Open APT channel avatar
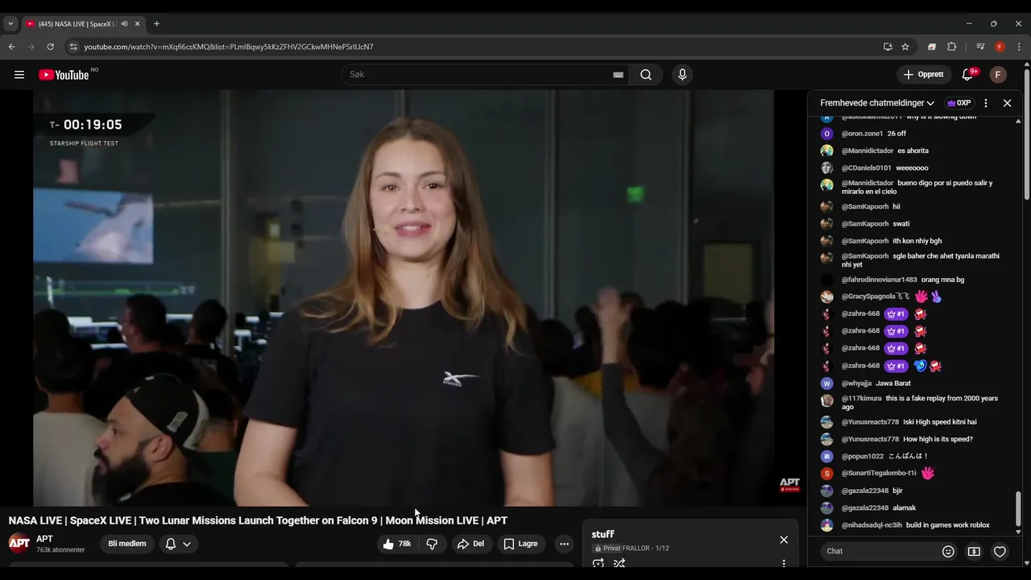The width and height of the screenshot is (1031, 580). [19, 543]
